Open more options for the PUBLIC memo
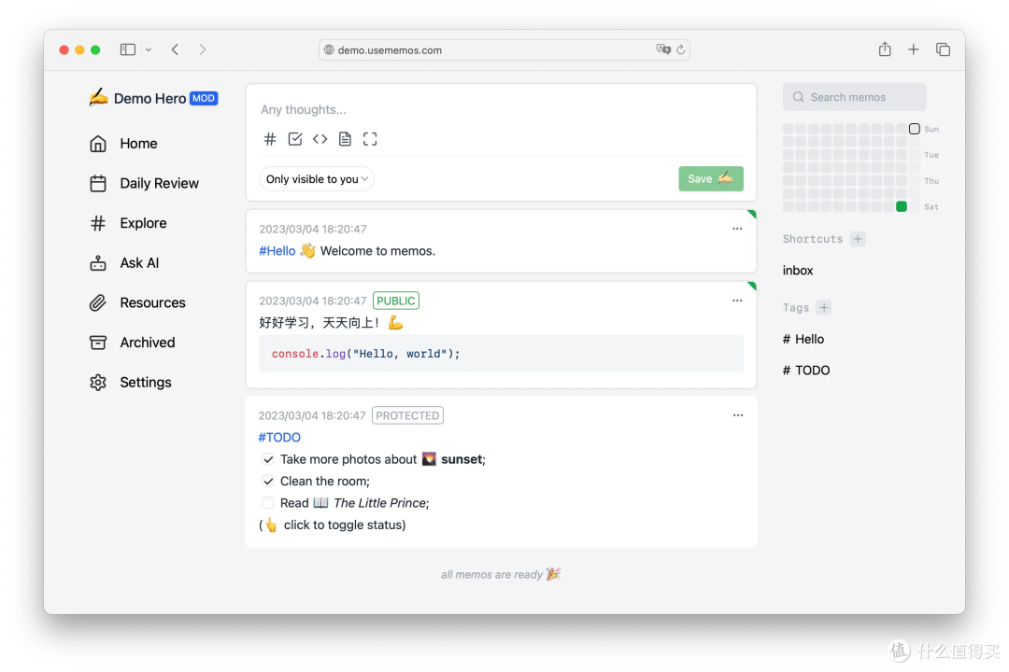 point(737,301)
